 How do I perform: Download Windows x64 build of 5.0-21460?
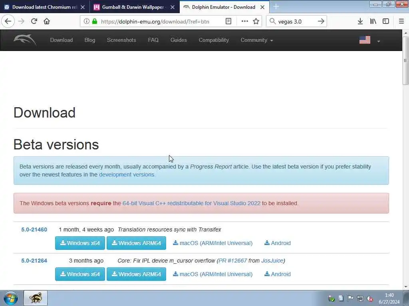pos(80,243)
